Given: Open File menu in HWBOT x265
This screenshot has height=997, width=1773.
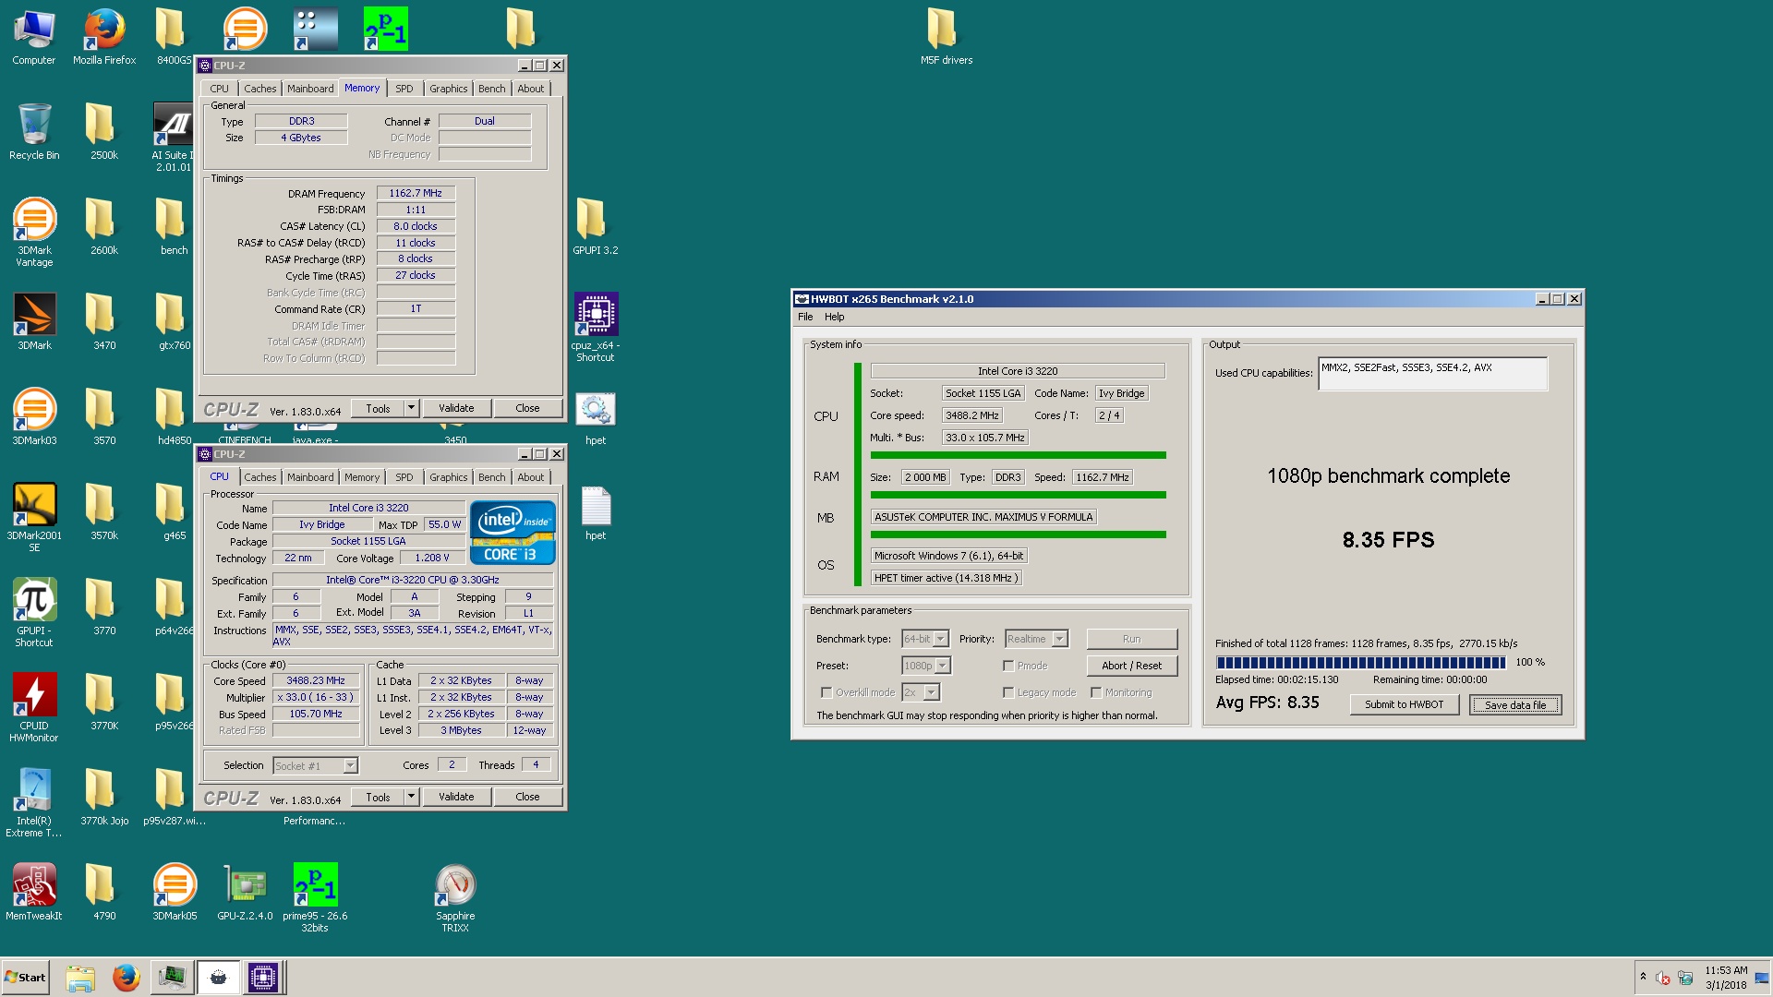Looking at the screenshot, I should 805,317.
